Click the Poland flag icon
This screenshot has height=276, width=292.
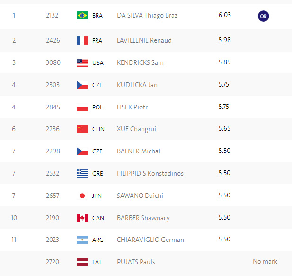click(82, 107)
